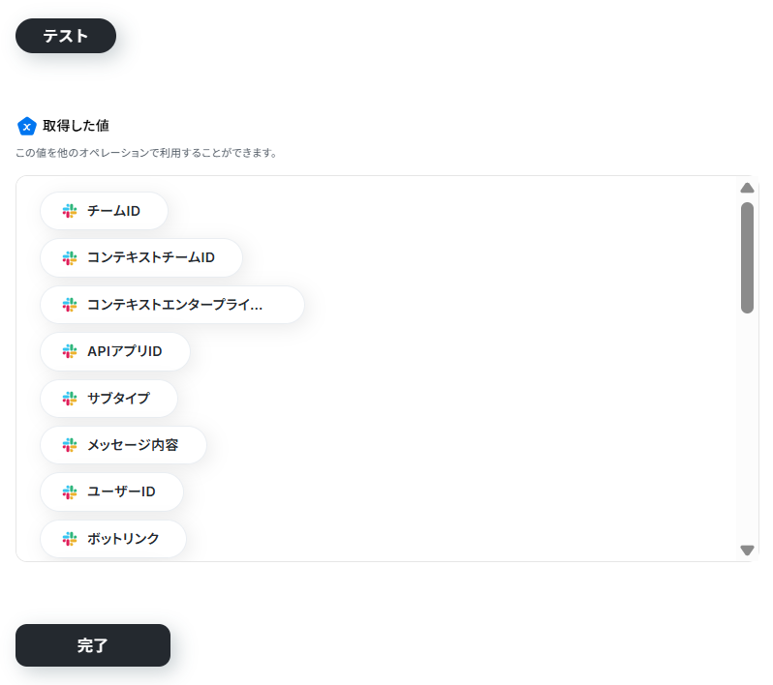This screenshot has height=685, width=773.
Task: Choose the APIアプリID value chip
Action: pyautogui.click(x=115, y=351)
